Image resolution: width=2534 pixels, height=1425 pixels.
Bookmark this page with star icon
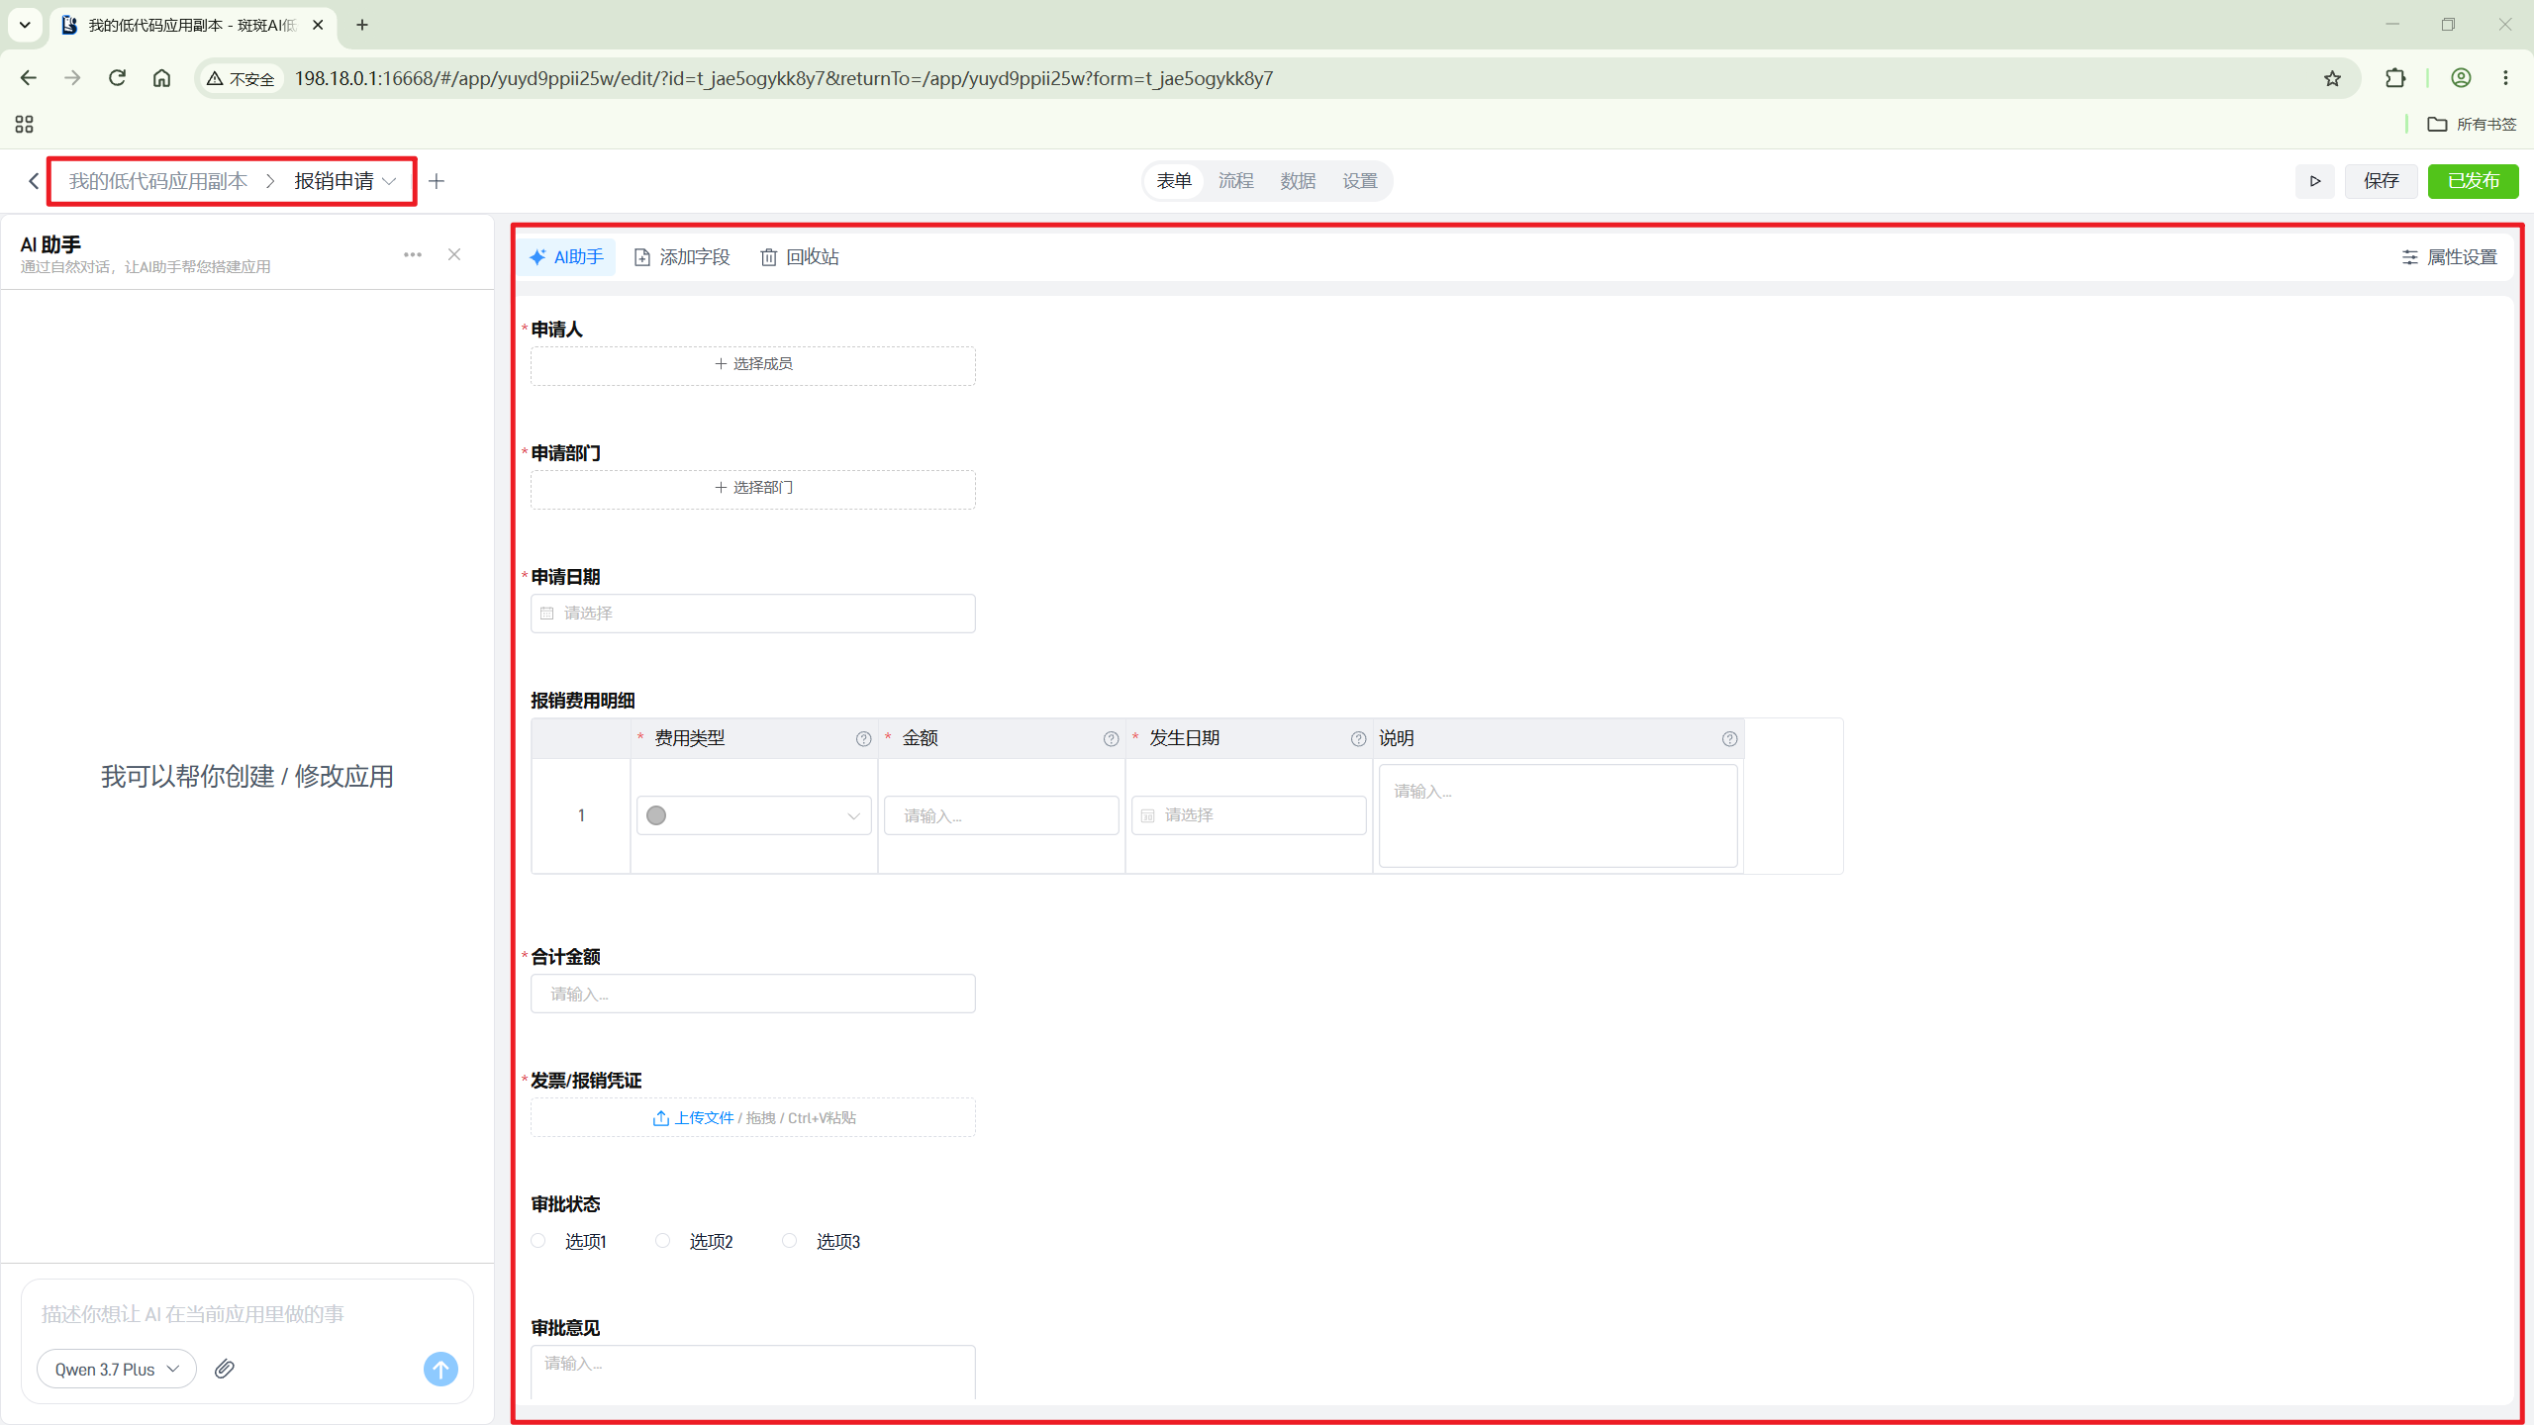(2332, 78)
